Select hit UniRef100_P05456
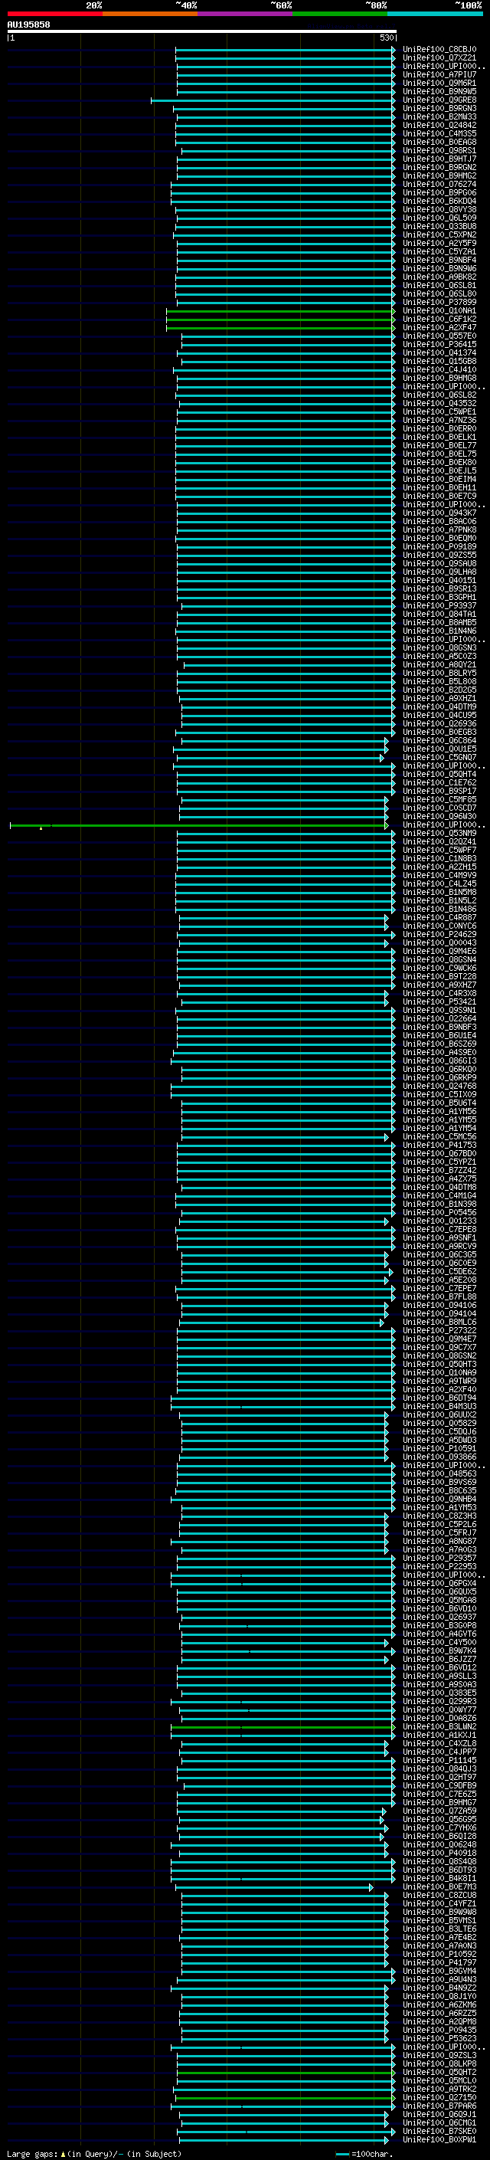Image resolution: width=490 pixels, height=2160 pixels. (x=439, y=1212)
